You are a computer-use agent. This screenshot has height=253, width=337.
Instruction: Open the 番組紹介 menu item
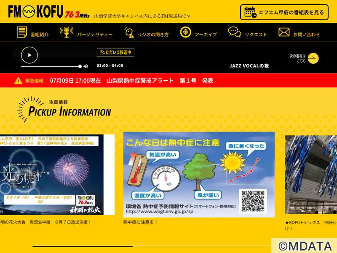[33, 32]
